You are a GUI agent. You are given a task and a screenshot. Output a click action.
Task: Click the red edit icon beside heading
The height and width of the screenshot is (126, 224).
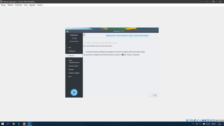coord(84,35)
